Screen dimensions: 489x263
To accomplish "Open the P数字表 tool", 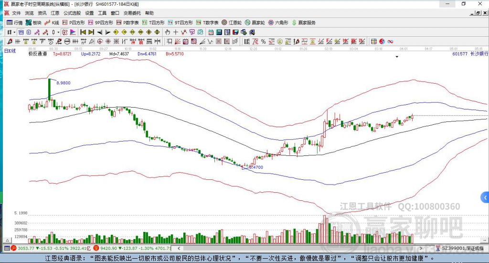I will tap(128, 22).
